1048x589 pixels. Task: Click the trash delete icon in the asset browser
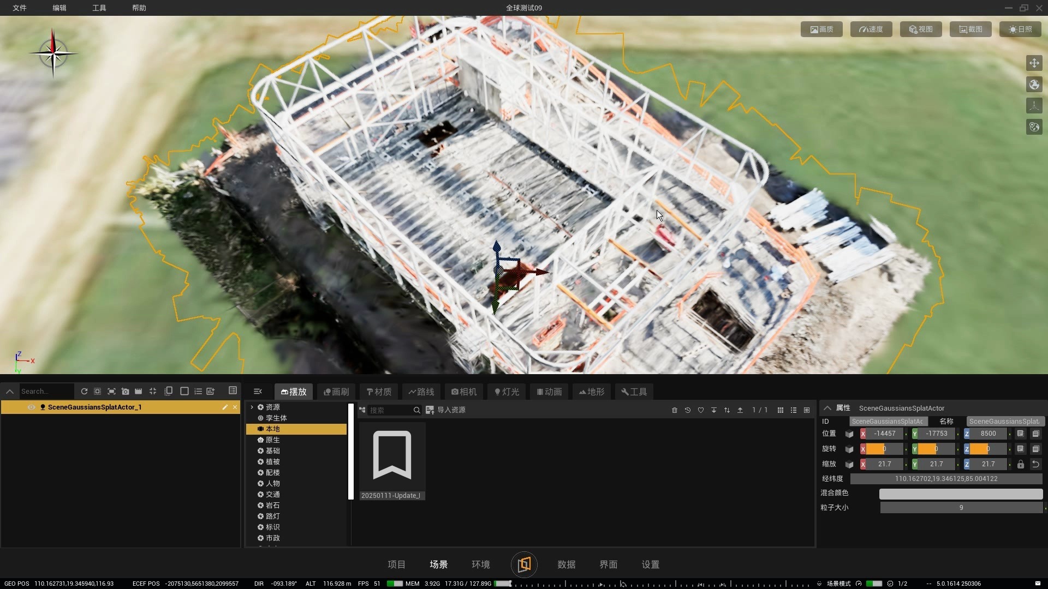click(675, 410)
